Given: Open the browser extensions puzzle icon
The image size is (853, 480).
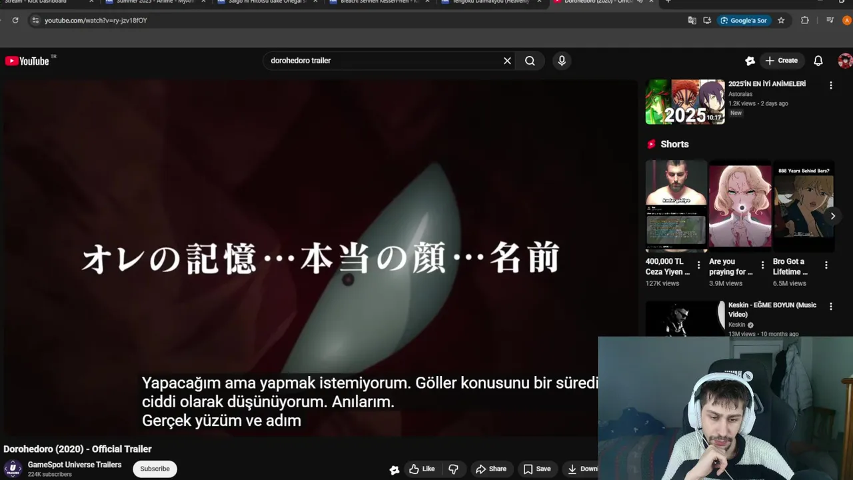Looking at the screenshot, I should coord(804,21).
